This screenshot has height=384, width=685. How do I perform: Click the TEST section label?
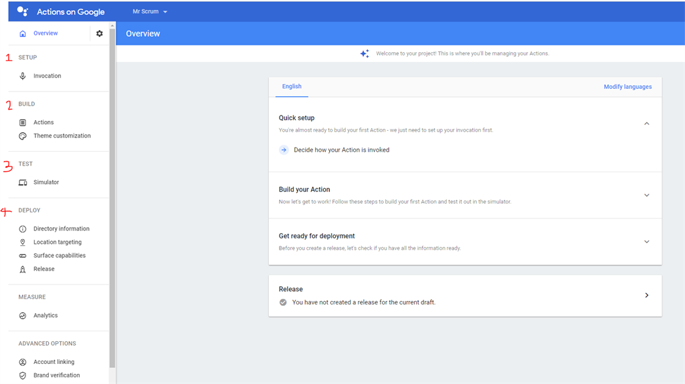[x=25, y=164]
